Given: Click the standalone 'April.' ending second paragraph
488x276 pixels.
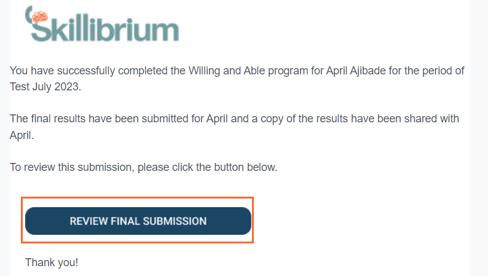Looking at the screenshot, I should (22, 135).
